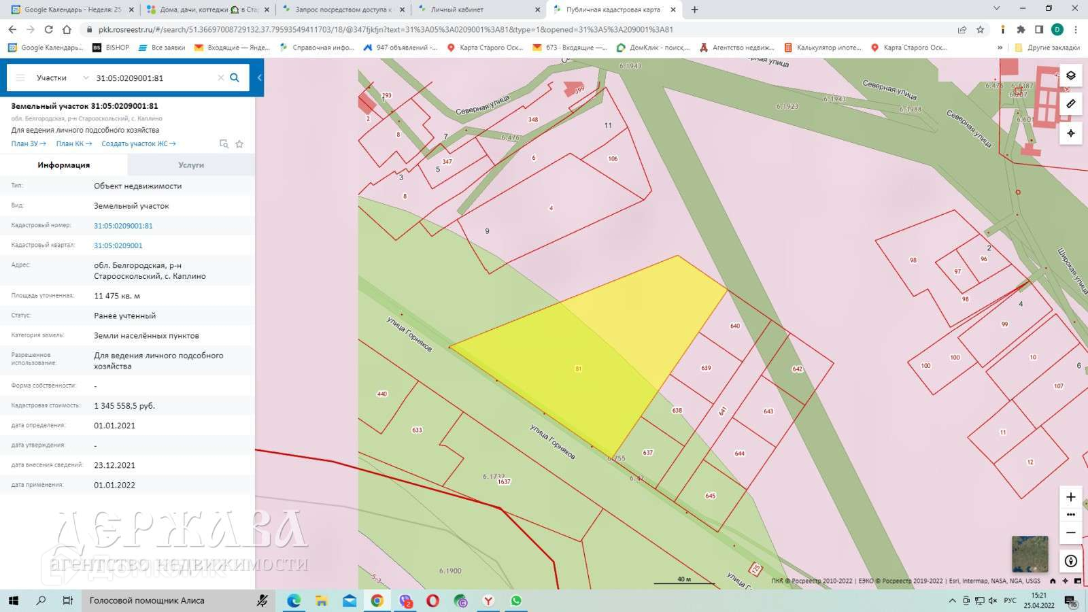Switch to the Услуги tab

[191, 165]
